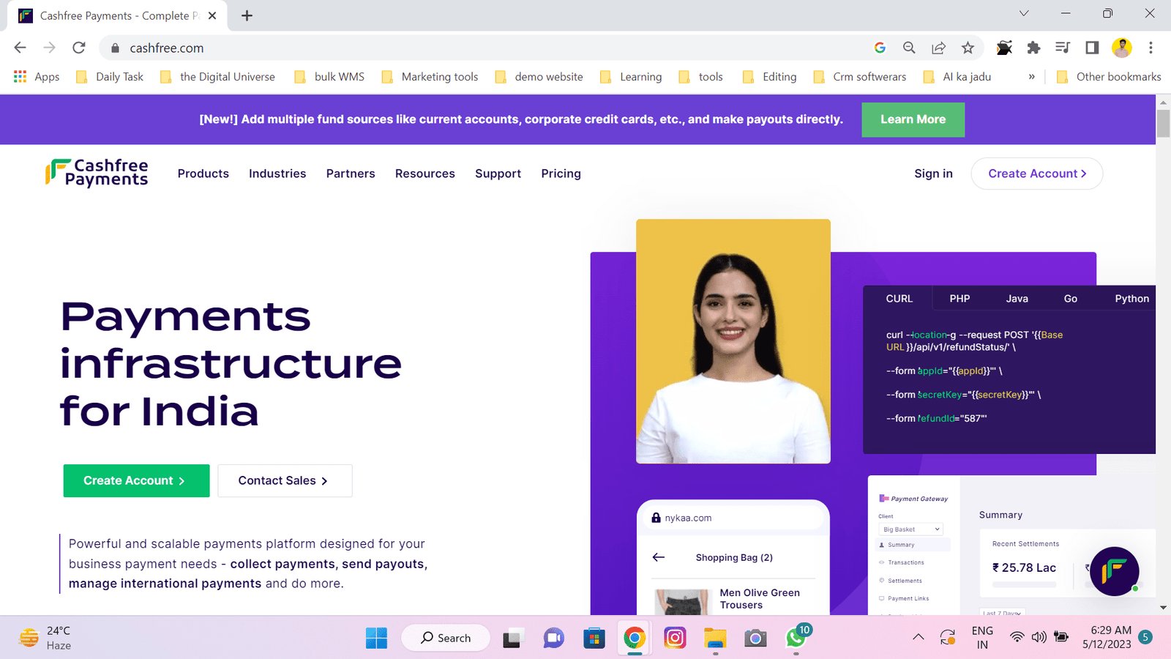Screen dimensions: 1171x659
Task: Open the demo website bookmark folder
Action: pyautogui.click(x=539, y=77)
